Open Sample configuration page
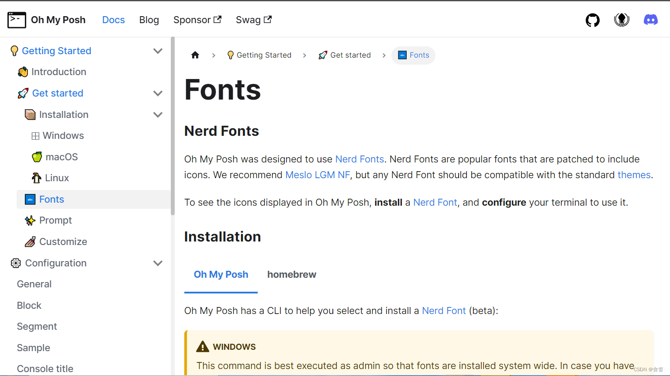 pos(33,348)
